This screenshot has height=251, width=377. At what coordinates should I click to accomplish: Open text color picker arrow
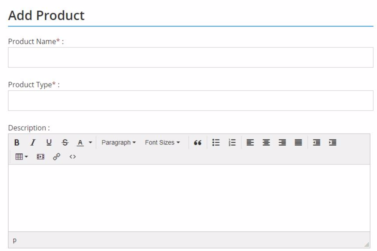click(x=90, y=142)
